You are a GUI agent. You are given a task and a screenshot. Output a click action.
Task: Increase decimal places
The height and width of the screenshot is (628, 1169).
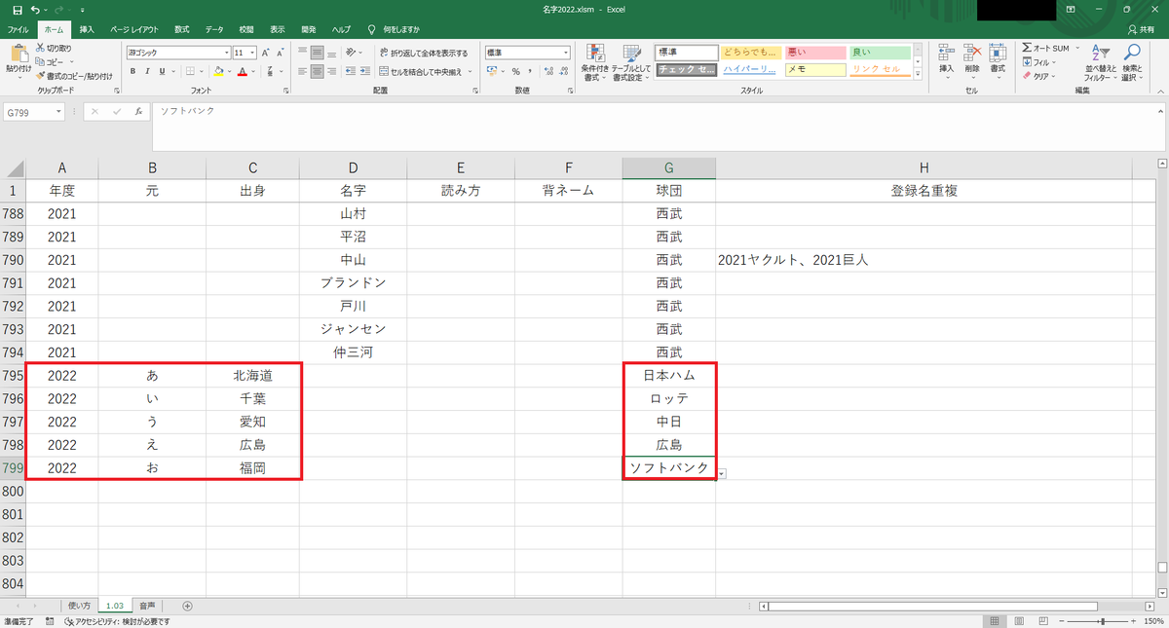point(548,71)
